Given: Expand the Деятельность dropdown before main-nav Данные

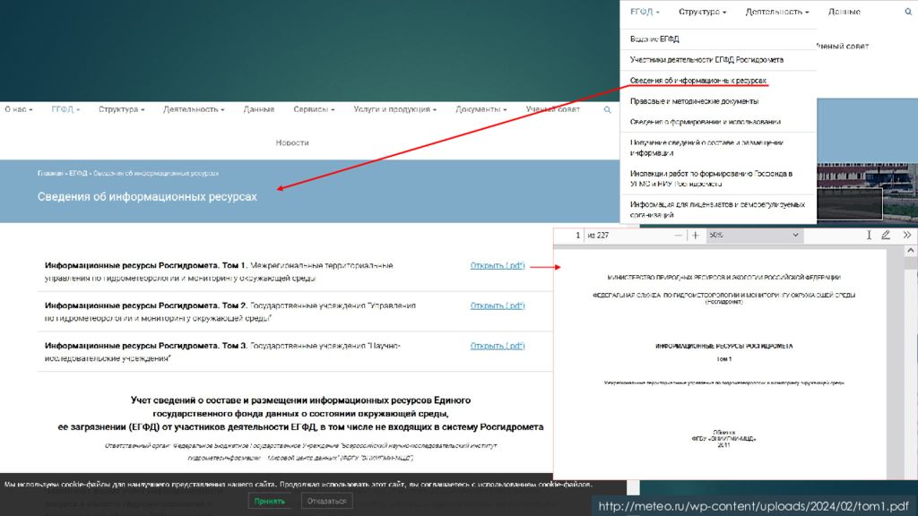Looking at the screenshot, I should (194, 109).
